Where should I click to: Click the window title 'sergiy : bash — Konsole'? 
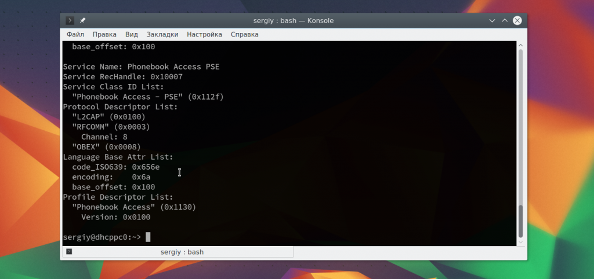tap(294, 20)
